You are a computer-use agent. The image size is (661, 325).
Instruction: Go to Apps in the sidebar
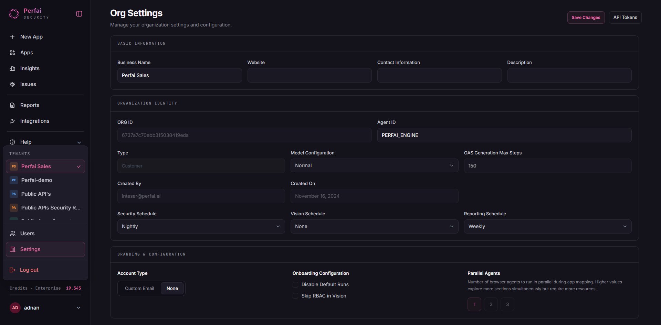coord(45,53)
